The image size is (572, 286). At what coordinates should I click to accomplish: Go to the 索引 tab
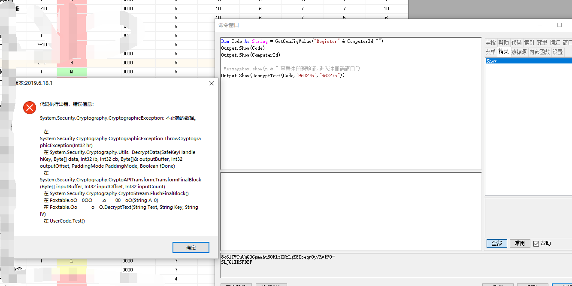point(529,42)
